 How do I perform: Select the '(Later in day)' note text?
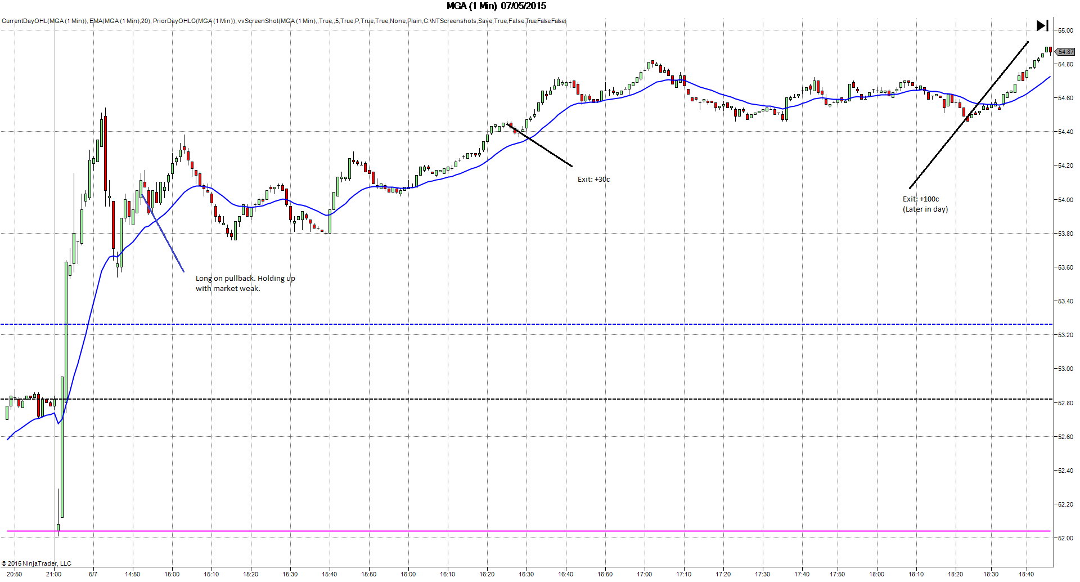925,209
